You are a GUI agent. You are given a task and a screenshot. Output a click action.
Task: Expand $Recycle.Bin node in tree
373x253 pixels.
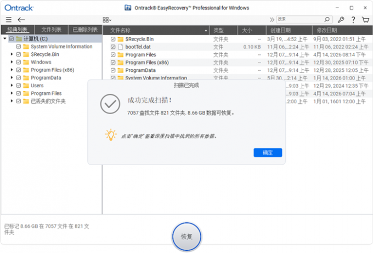[12, 54]
